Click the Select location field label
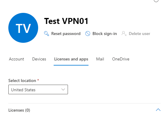The image size is (163, 114). (x=22, y=80)
